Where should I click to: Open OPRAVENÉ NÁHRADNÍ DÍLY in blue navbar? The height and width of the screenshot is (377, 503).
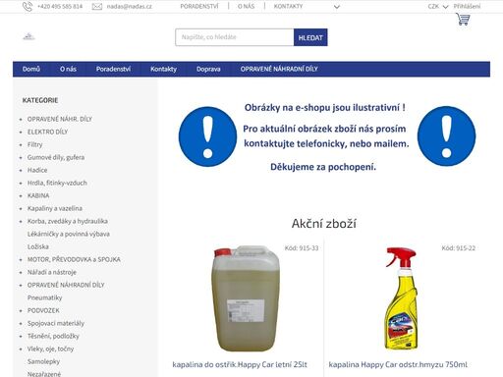coord(279,69)
